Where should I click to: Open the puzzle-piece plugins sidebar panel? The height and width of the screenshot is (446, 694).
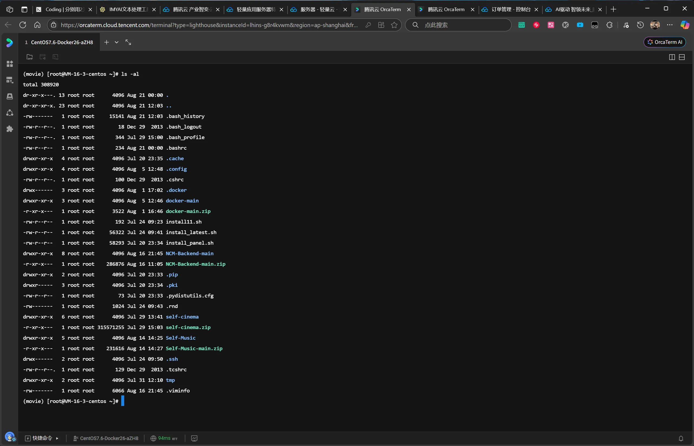pyautogui.click(x=10, y=129)
